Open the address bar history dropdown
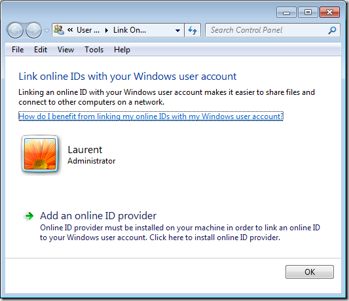349x301 pixels. coord(177,31)
